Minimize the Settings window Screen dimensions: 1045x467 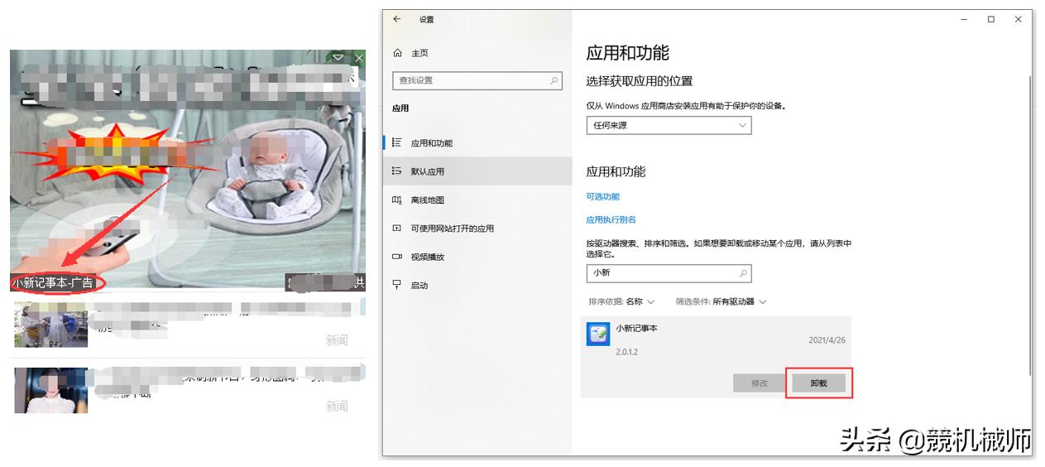pyautogui.click(x=964, y=19)
